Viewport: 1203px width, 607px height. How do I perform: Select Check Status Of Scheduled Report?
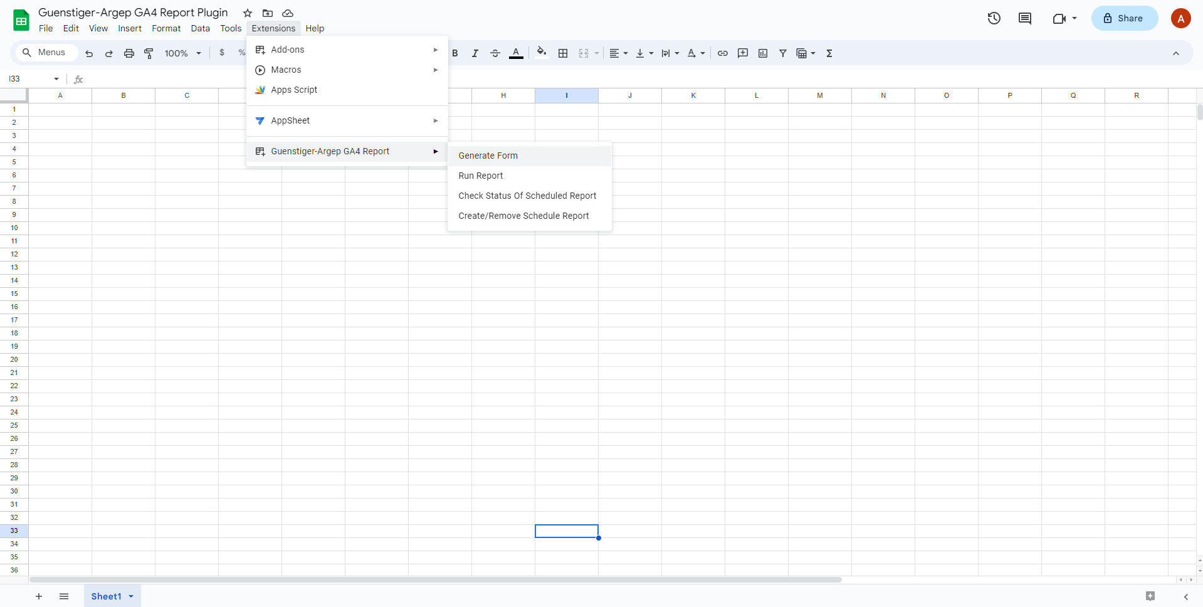(530, 196)
